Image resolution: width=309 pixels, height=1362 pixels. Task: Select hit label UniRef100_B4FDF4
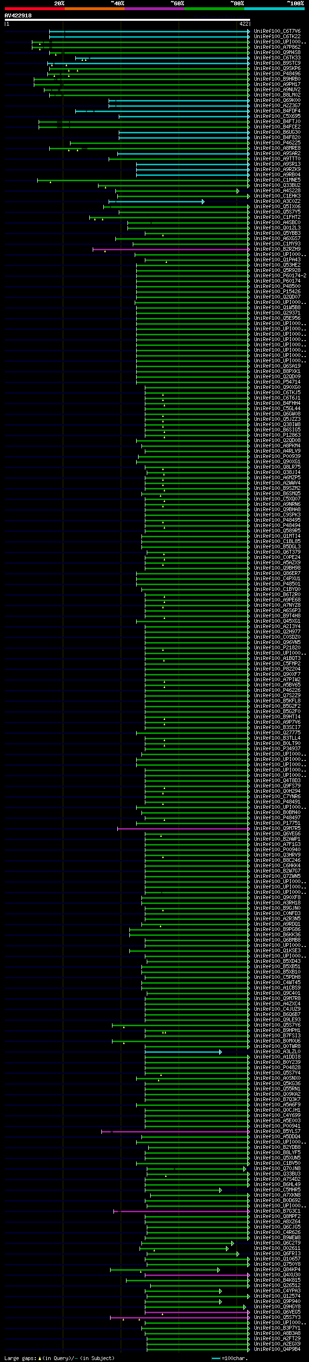(277, 111)
